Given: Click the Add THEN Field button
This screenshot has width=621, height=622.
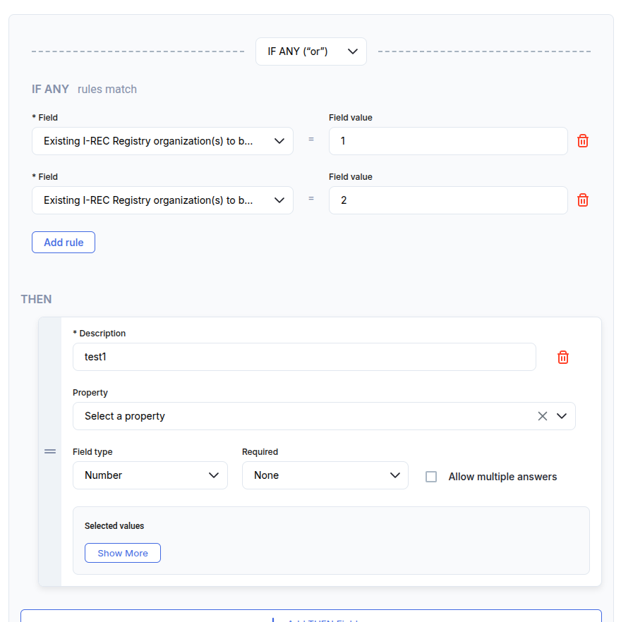Looking at the screenshot, I should click(310, 616).
